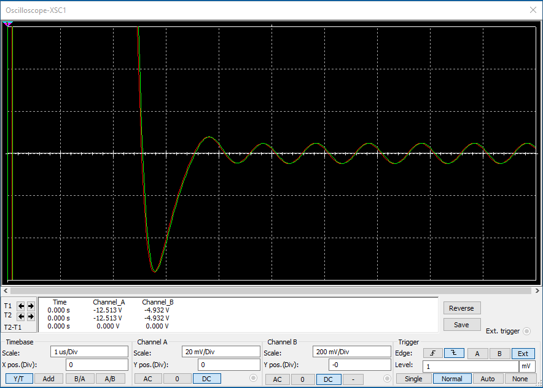Click the waveform horizontal scrollbar
The width and height of the screenshot is (543, 388).
click(270, 290)
